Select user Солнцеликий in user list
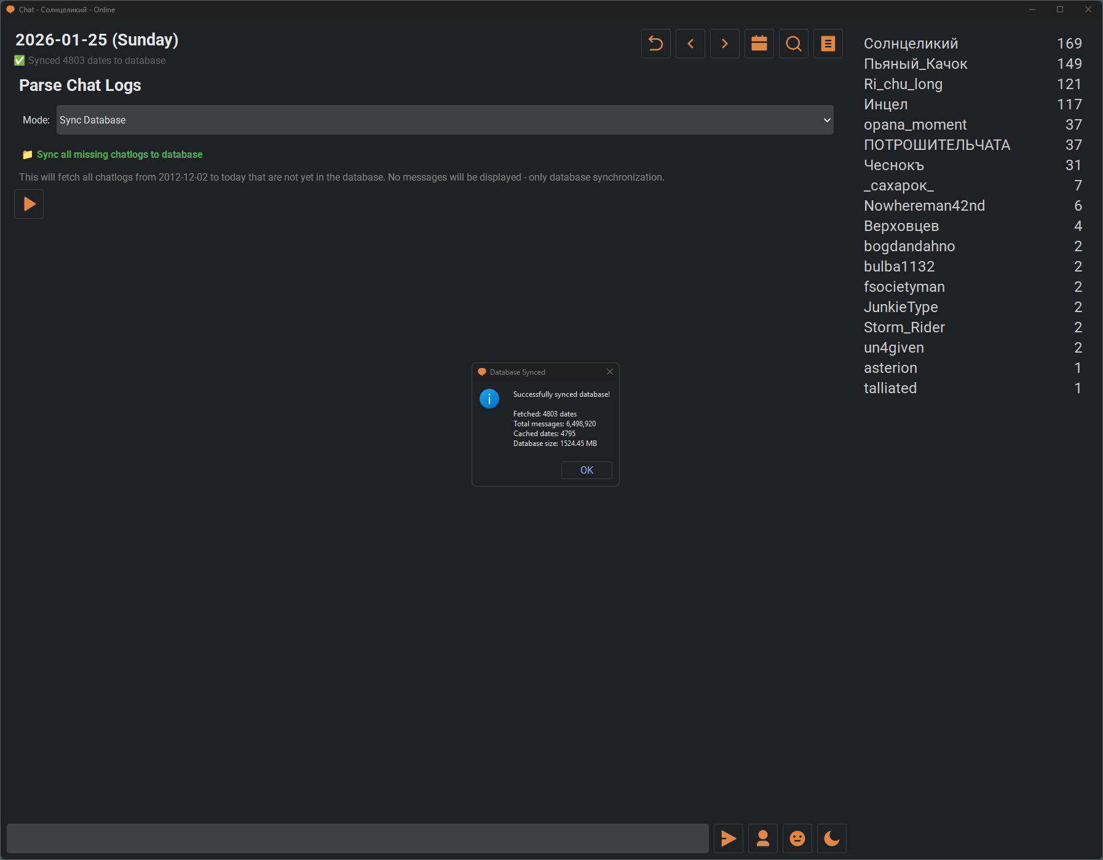1103x860 pixels. point(911,44)
